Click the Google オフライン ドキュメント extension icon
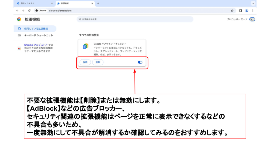270x151 pixels. click(85, 46)
